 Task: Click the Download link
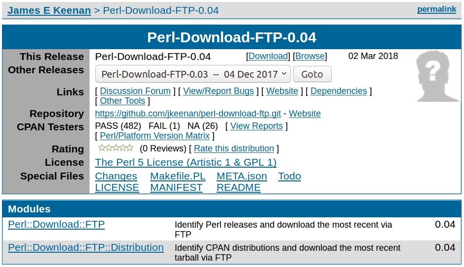[268, 56]
